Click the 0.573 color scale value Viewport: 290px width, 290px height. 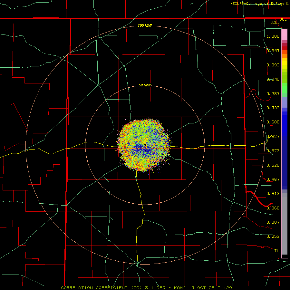point(273,151)
